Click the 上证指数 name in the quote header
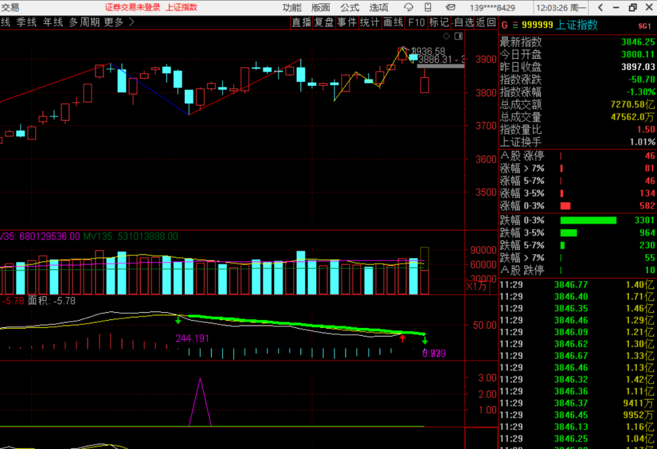The width and height of the screenshot is (657, 449). [577, 25]
